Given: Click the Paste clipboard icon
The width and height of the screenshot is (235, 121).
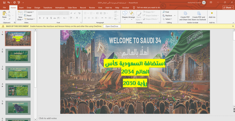Looking at the screenshot, I should (5, 13).
